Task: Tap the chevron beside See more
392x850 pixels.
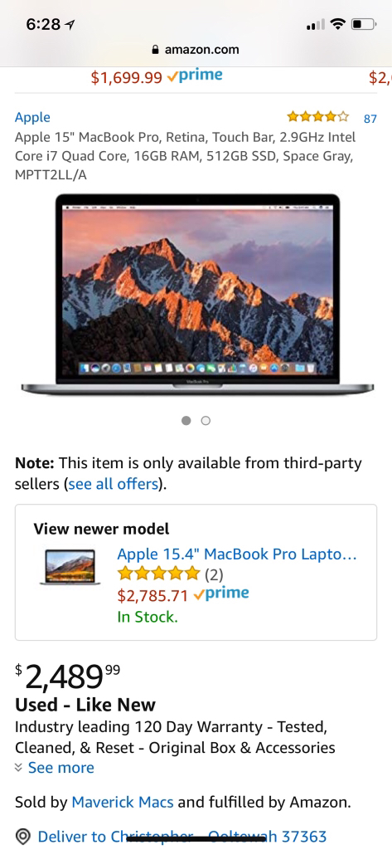Action: point(19,768)
